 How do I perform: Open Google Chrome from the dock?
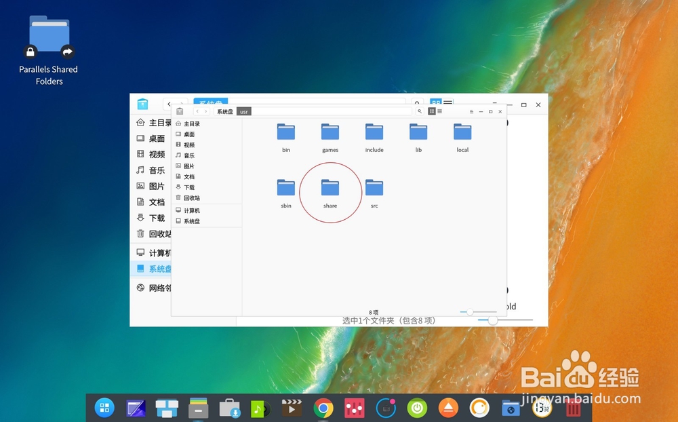coord(322,408)
